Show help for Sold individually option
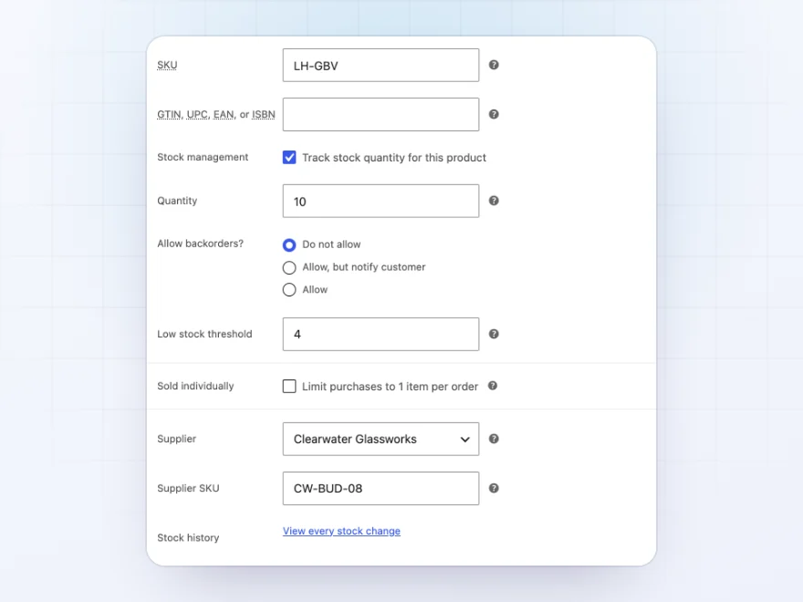The width and height of the screenshot is (803, 602). coord(493,386)
